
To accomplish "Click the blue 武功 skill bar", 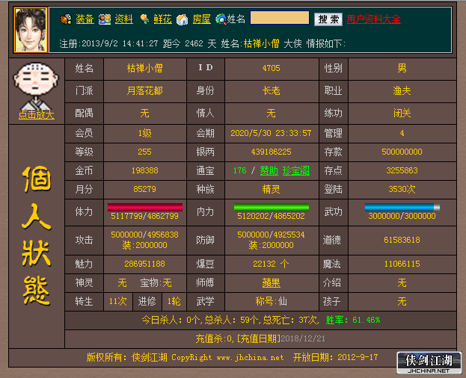I will tap(402, 207).
